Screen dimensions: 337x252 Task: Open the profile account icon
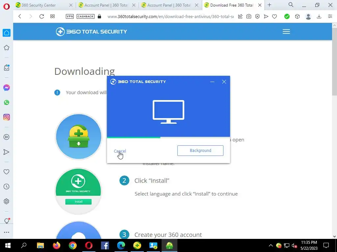click(x=308, y=16)
